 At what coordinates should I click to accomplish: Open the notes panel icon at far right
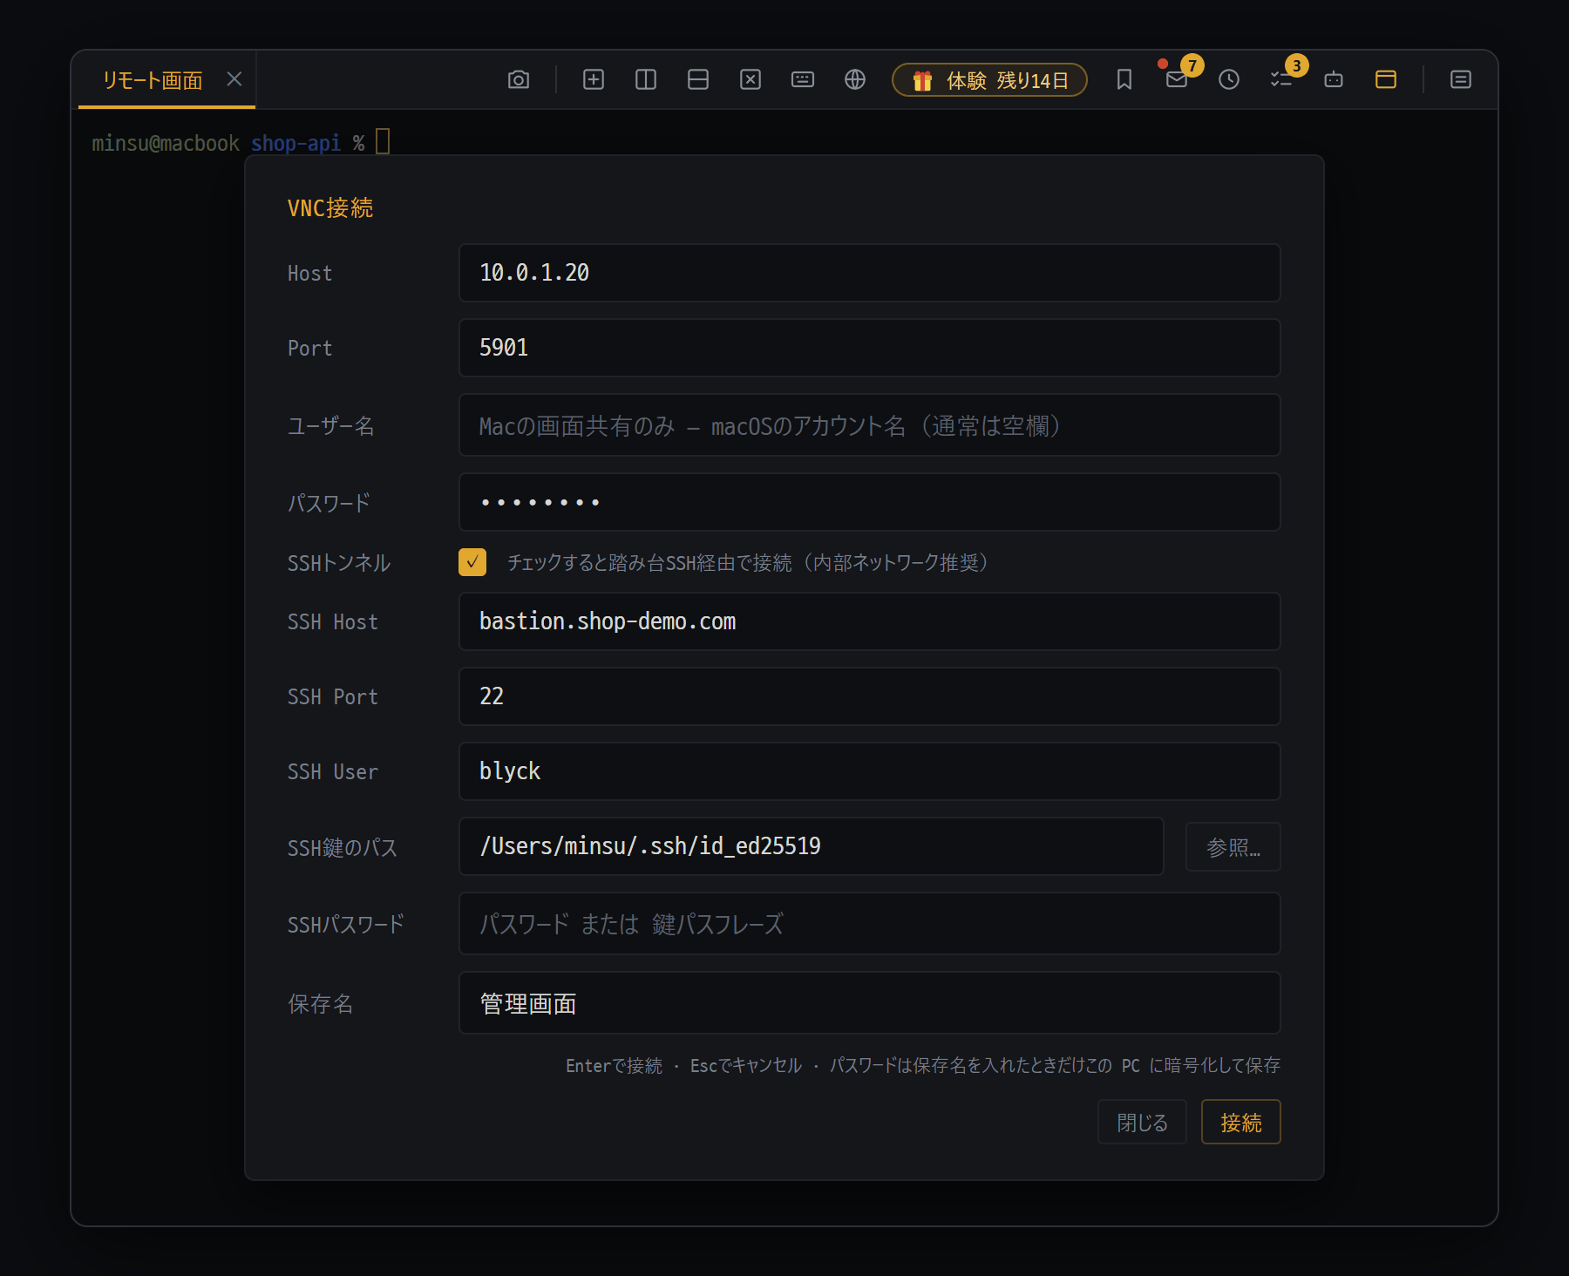1461,80
